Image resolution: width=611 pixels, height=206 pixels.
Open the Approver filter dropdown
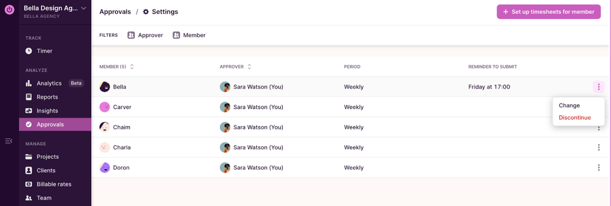[x=145, y=35]
